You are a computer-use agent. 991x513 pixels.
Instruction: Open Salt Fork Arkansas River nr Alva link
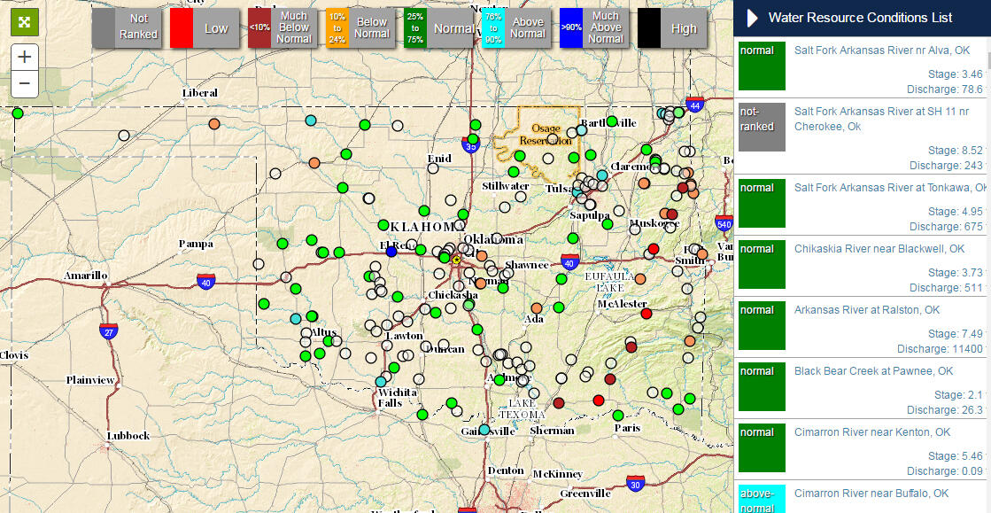(x=884, y=51)
